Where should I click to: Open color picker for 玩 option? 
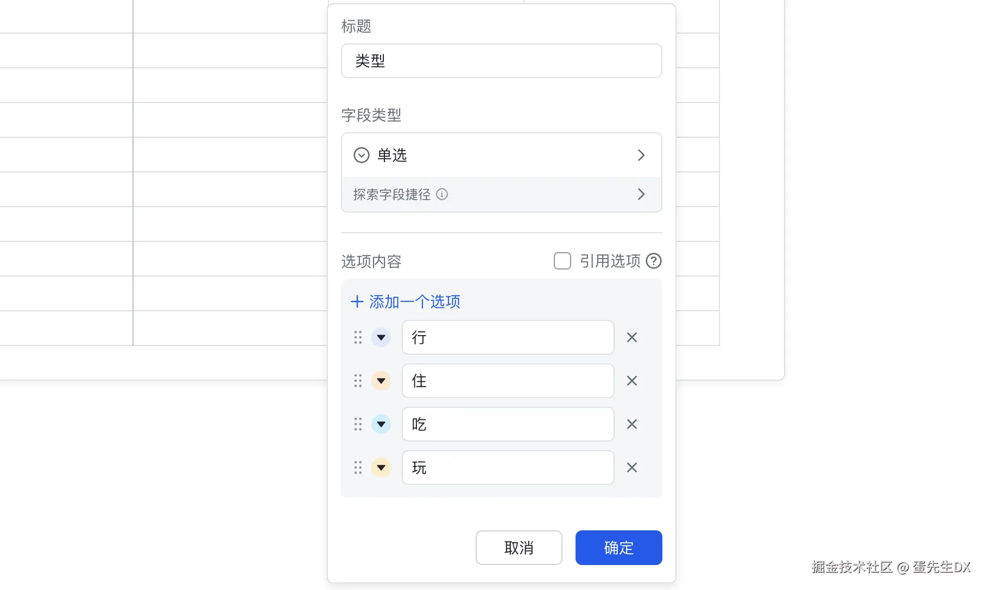click(381, 467)
